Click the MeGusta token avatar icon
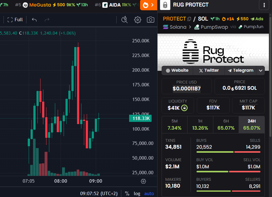The width and height of the screenshot is (272, 197). 25,5
